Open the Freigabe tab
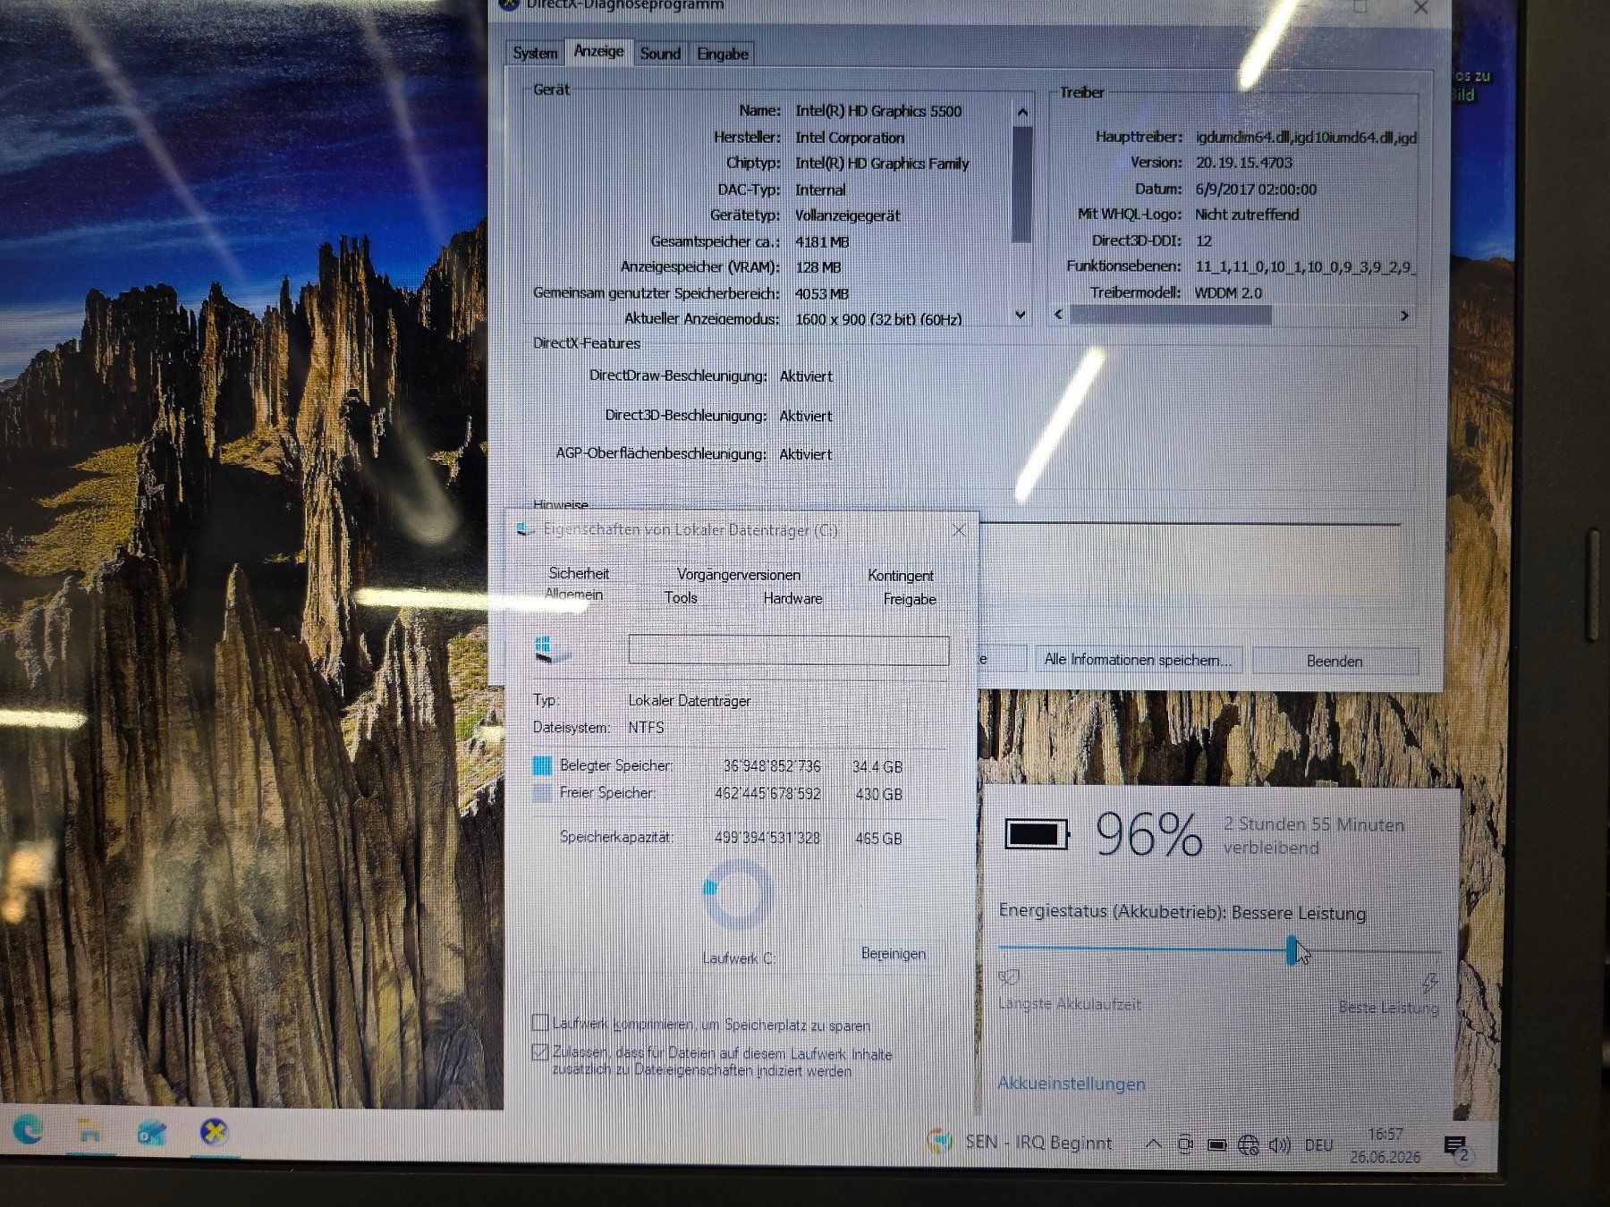This screenshot has width=1610, height=1207. pos(910,599)
